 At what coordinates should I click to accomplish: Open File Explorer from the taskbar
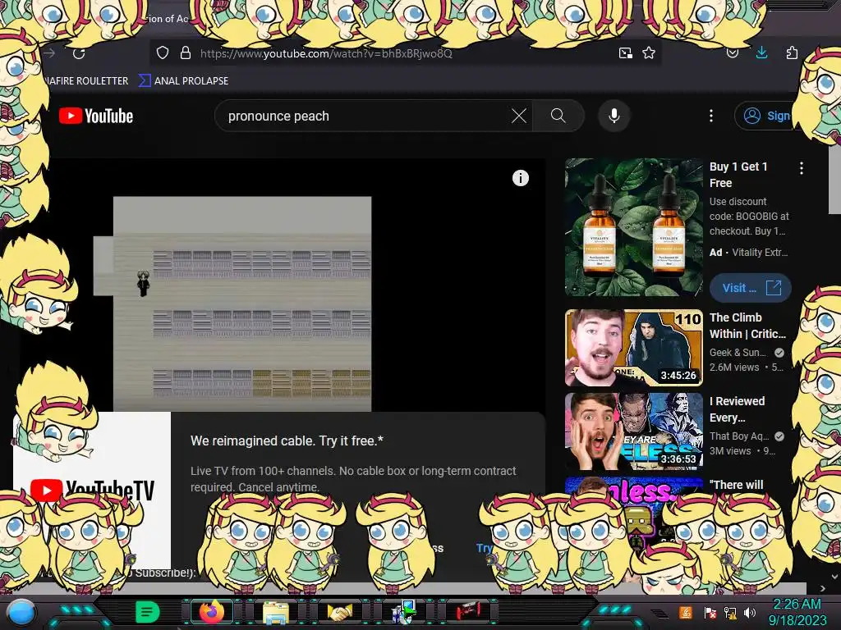pyautogui.click(x=276, y=612)
